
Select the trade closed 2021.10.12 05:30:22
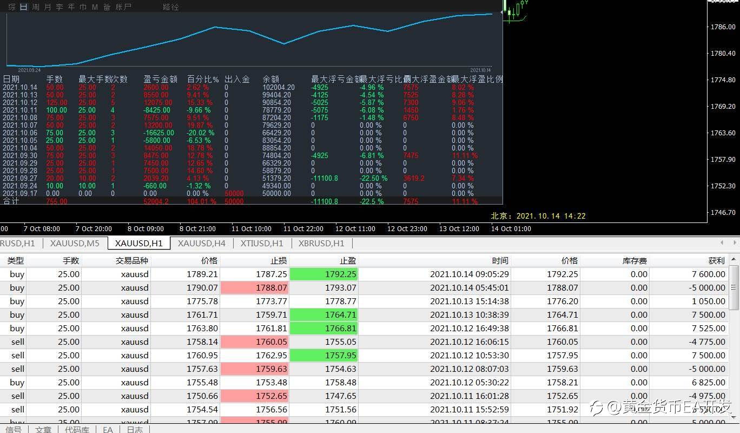point(365,383)
